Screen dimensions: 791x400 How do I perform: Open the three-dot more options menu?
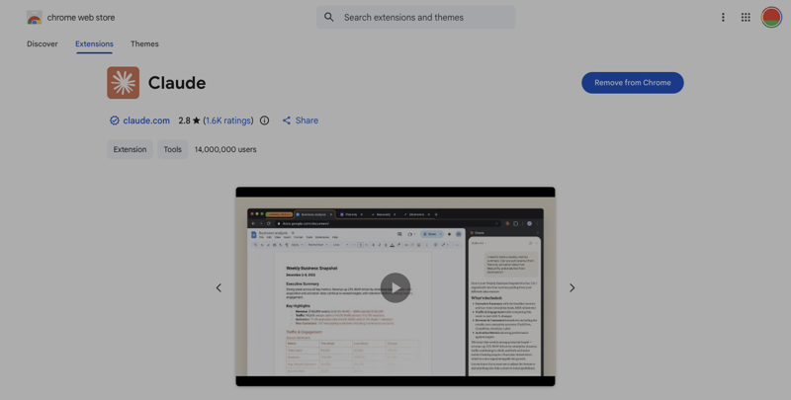[723, 17]
